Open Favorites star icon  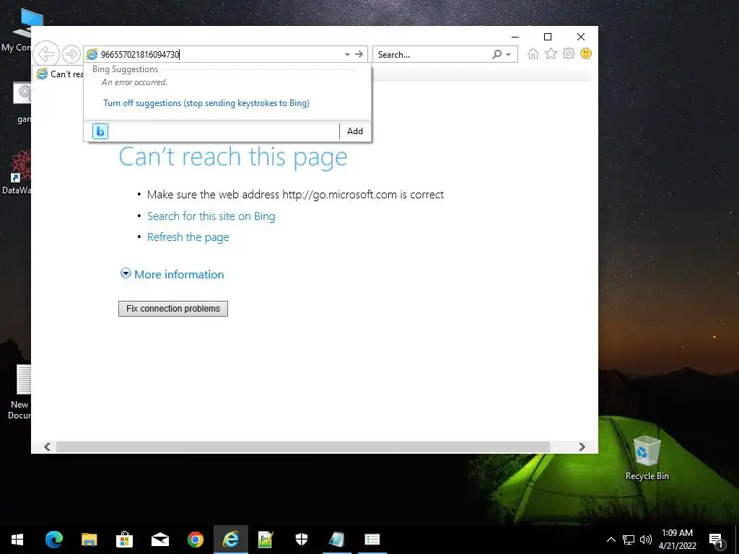tap(551, 53)
